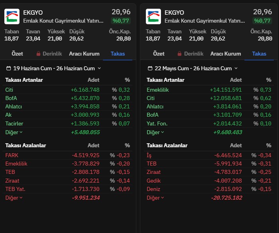Click the lock icon on right Derinlik tab

[x=180, y=54]
